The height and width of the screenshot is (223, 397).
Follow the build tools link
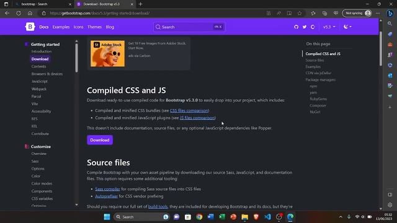pos(158,206)
